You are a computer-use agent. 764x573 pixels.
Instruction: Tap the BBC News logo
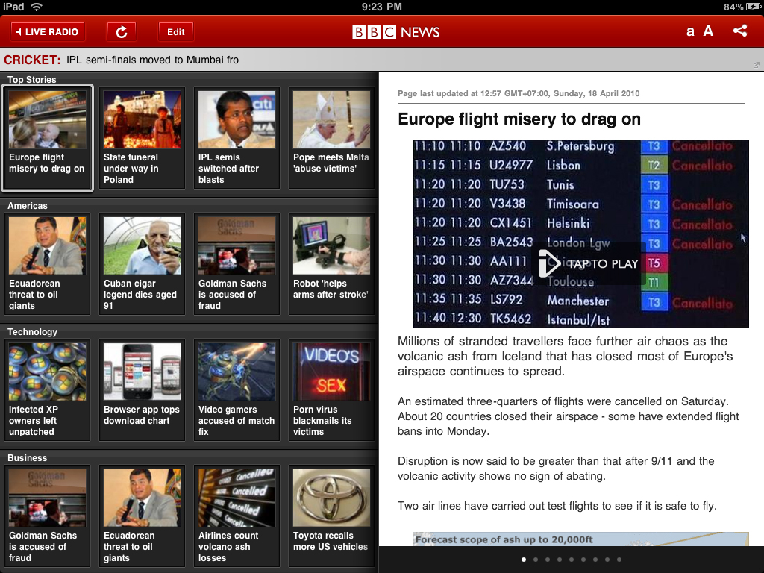[396, 32]
